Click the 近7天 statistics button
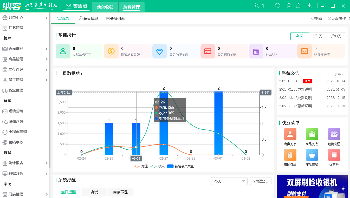 (x=317, y=36)
